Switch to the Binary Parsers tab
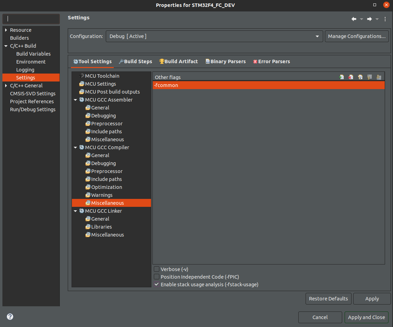The image size is (393, 327). pyautogui.click(x=226, y=61)
